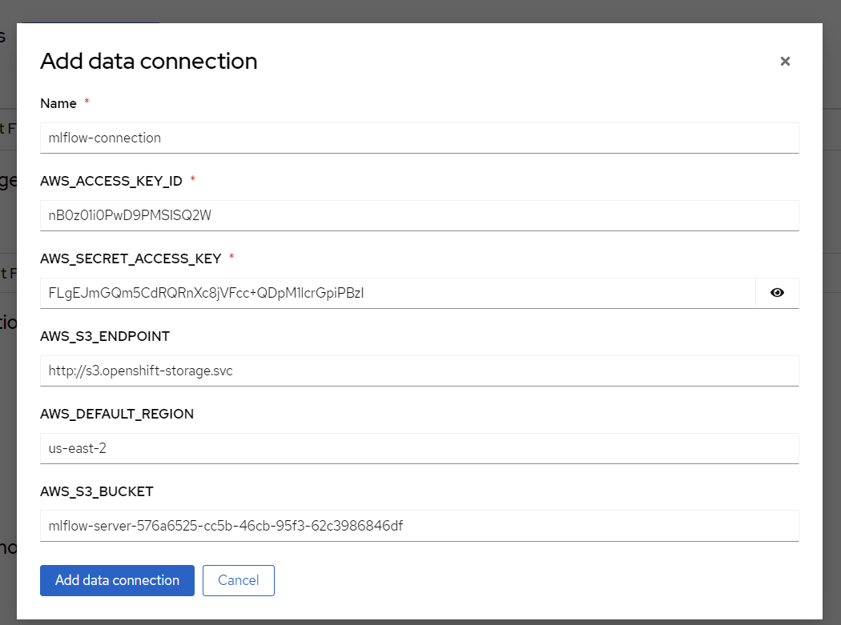Click the AWS_DEFAULT_REGION field
The width and height of the screenshot is (841, 625).
pyautogui.click(x=419, y=448)
